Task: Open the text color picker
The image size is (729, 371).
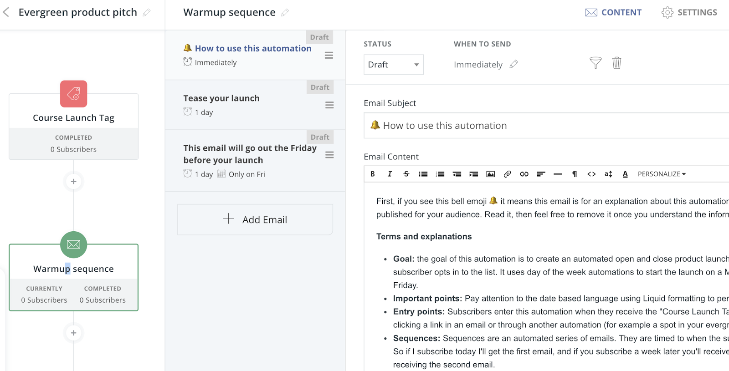Action: 625,174
